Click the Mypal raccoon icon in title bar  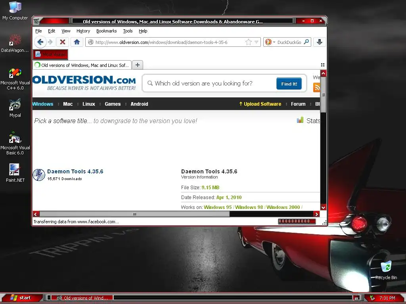click(36, 21)
